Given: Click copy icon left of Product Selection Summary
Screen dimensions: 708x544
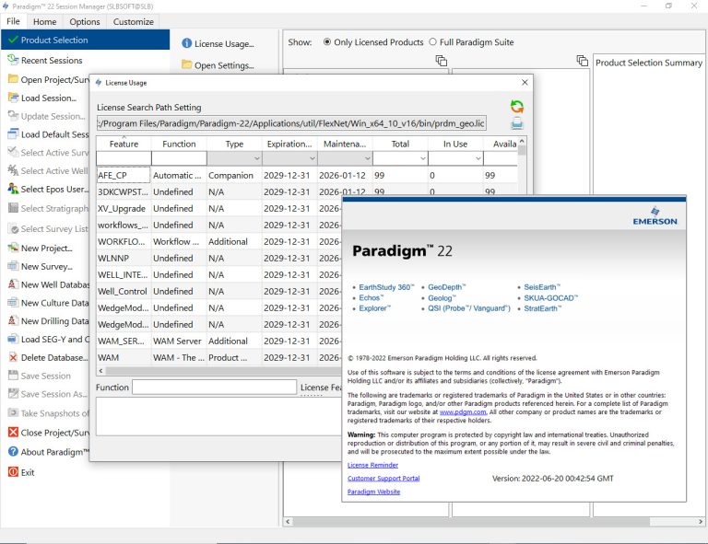Looking at the screenshot, I should 583,61.
